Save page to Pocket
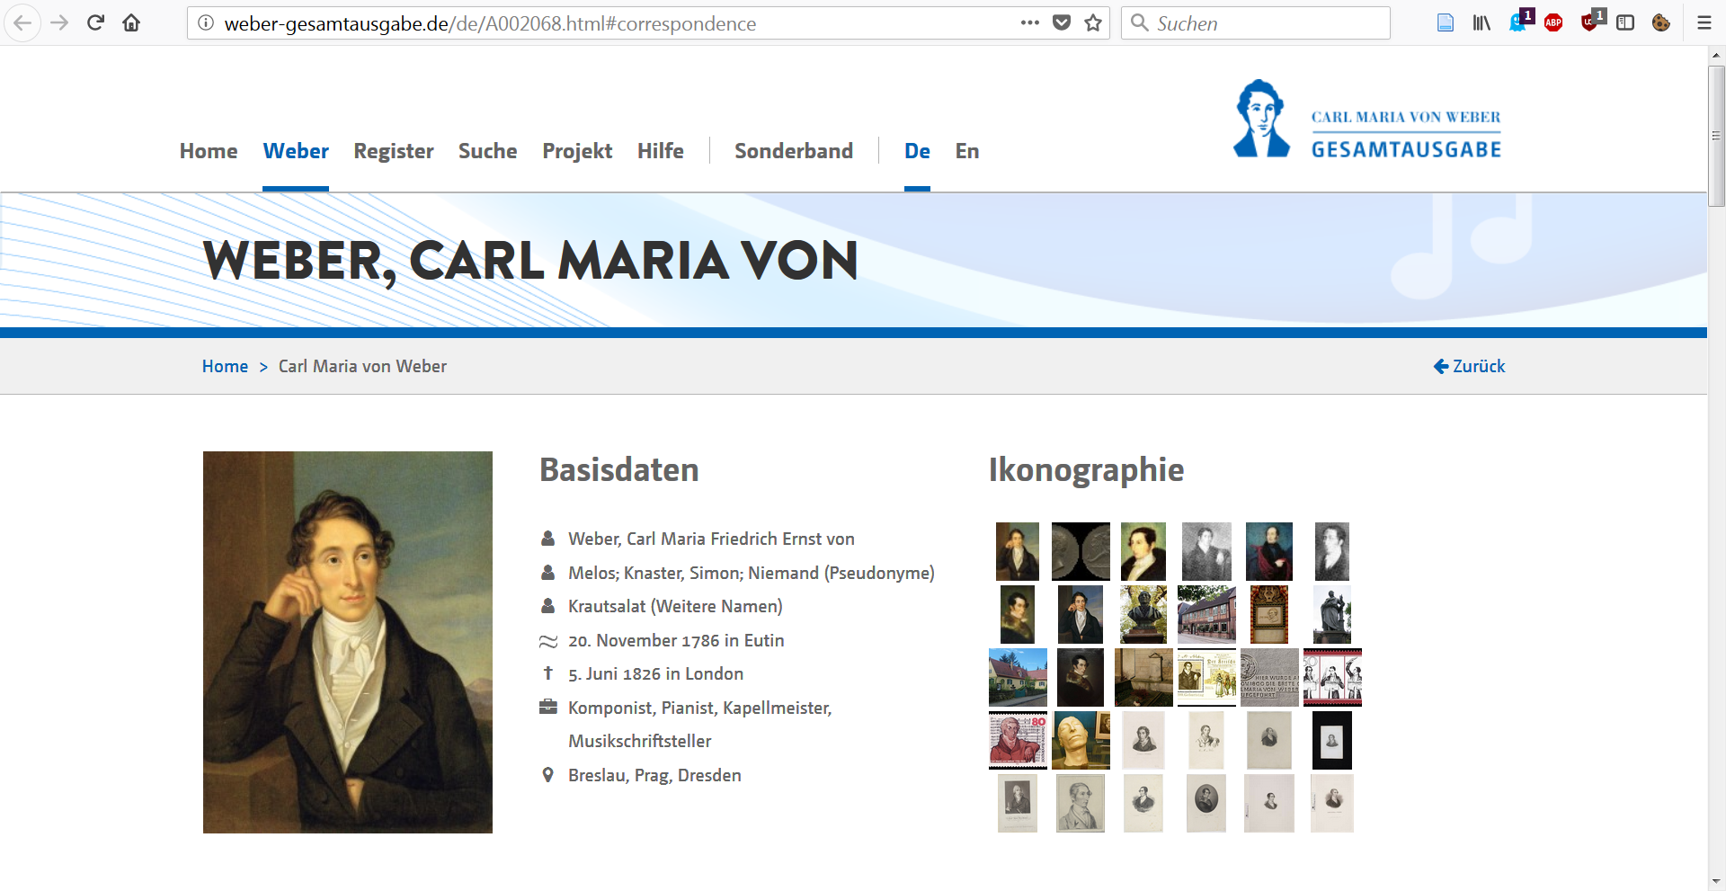Image resolution: width=1726 pixels, height=891 pixels. click(1062, 22)
